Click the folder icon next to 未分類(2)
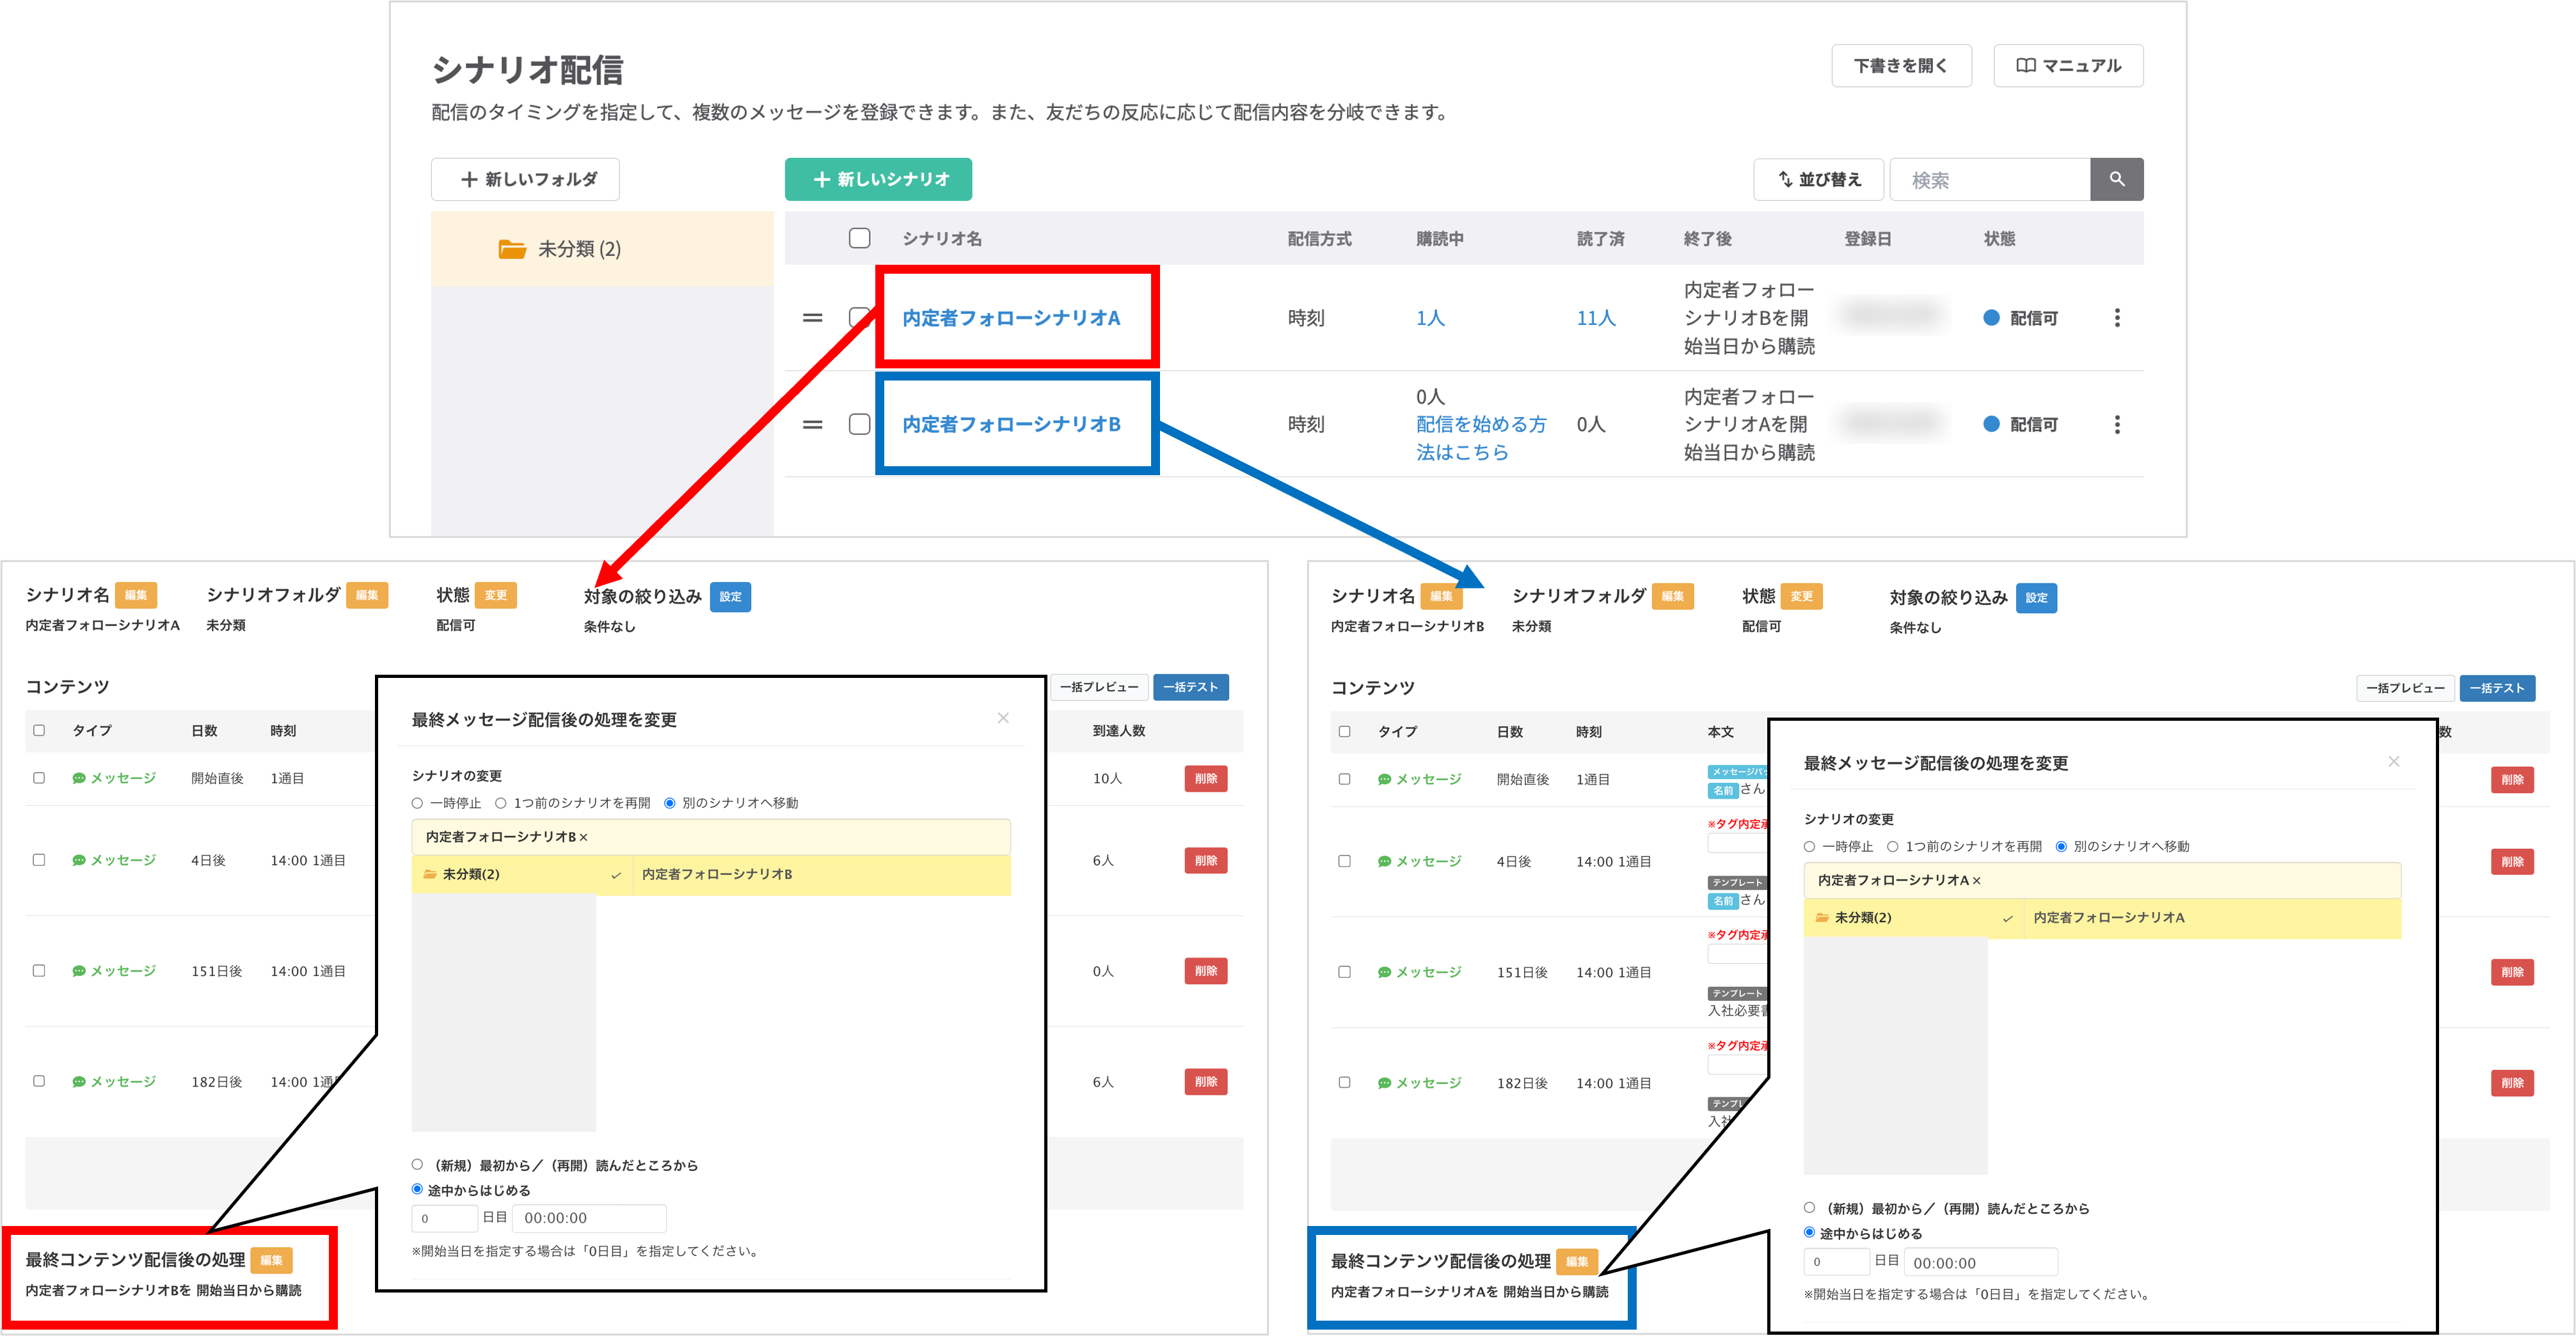 pos(512,249)
